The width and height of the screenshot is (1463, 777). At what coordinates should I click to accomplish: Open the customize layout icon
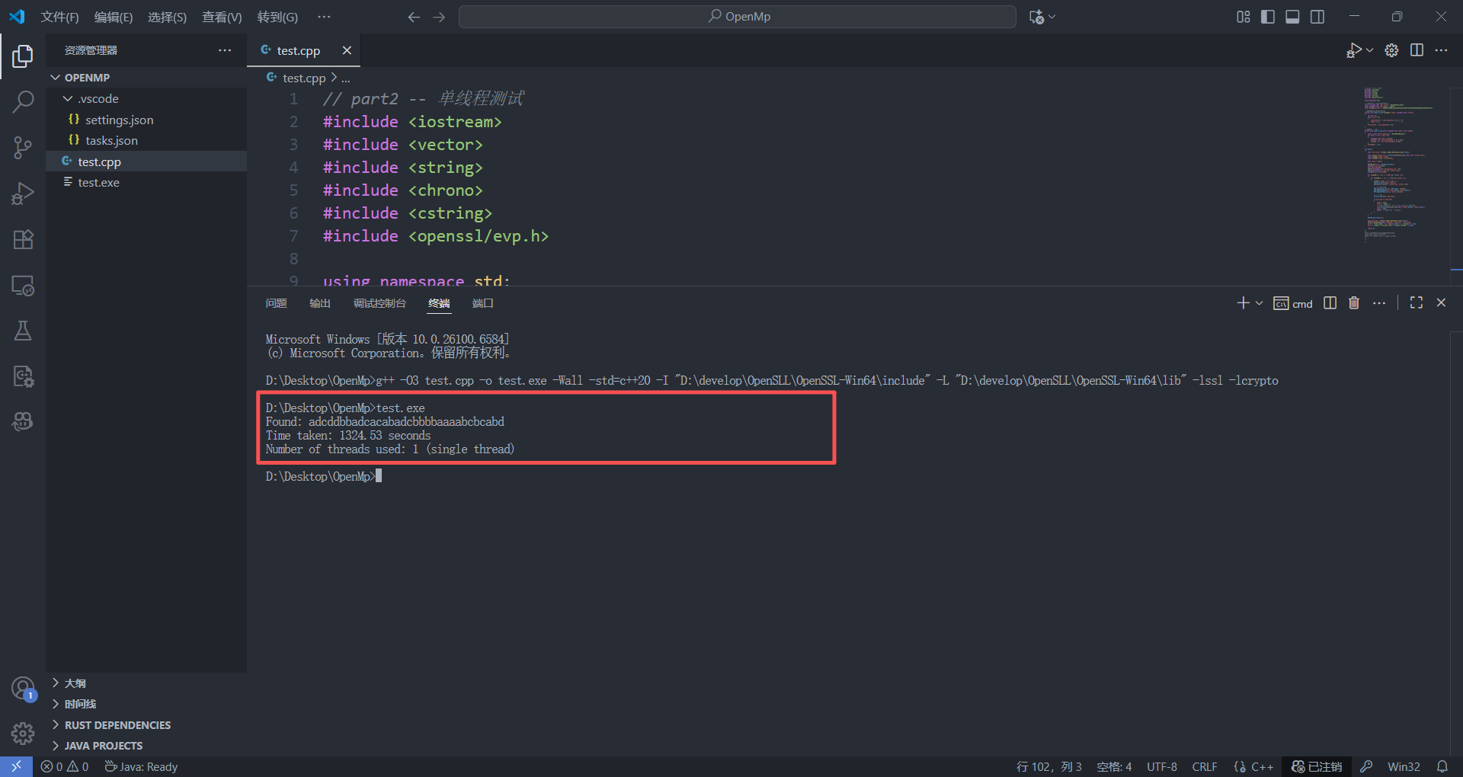[x=1244, y=17]
